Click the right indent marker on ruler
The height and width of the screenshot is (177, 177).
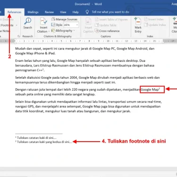pyautogui.click(x=163, y=42)
